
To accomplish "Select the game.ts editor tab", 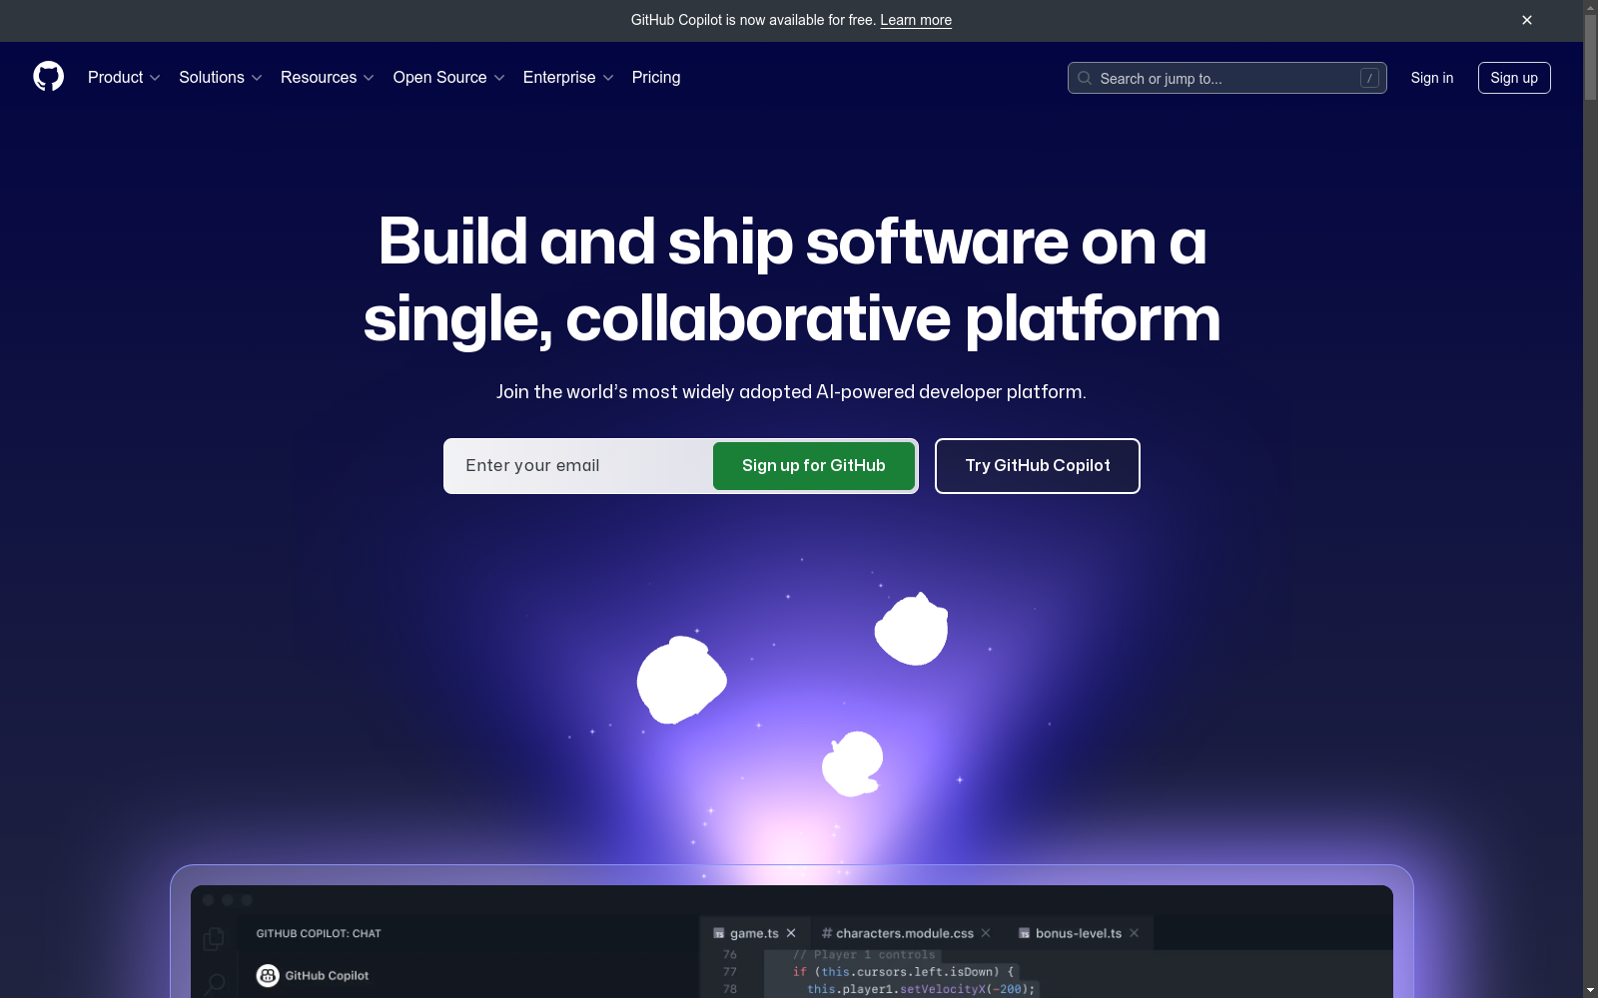I will click(x=754, y=933).
